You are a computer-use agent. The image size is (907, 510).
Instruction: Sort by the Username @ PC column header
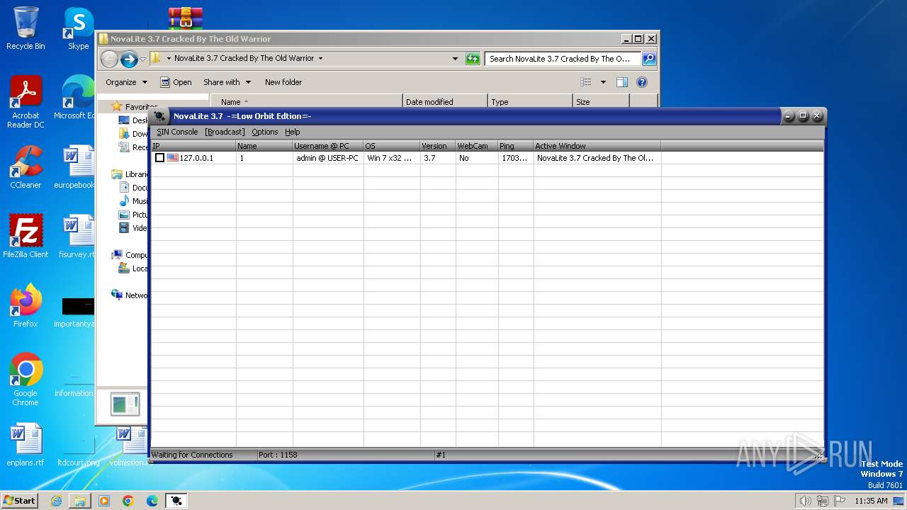click(x=327, y=146)
